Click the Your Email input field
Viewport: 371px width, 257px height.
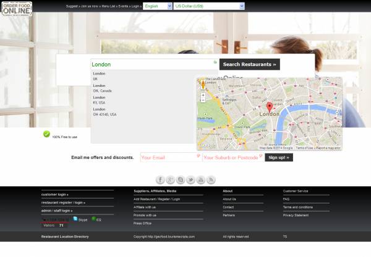coord(169,157)
